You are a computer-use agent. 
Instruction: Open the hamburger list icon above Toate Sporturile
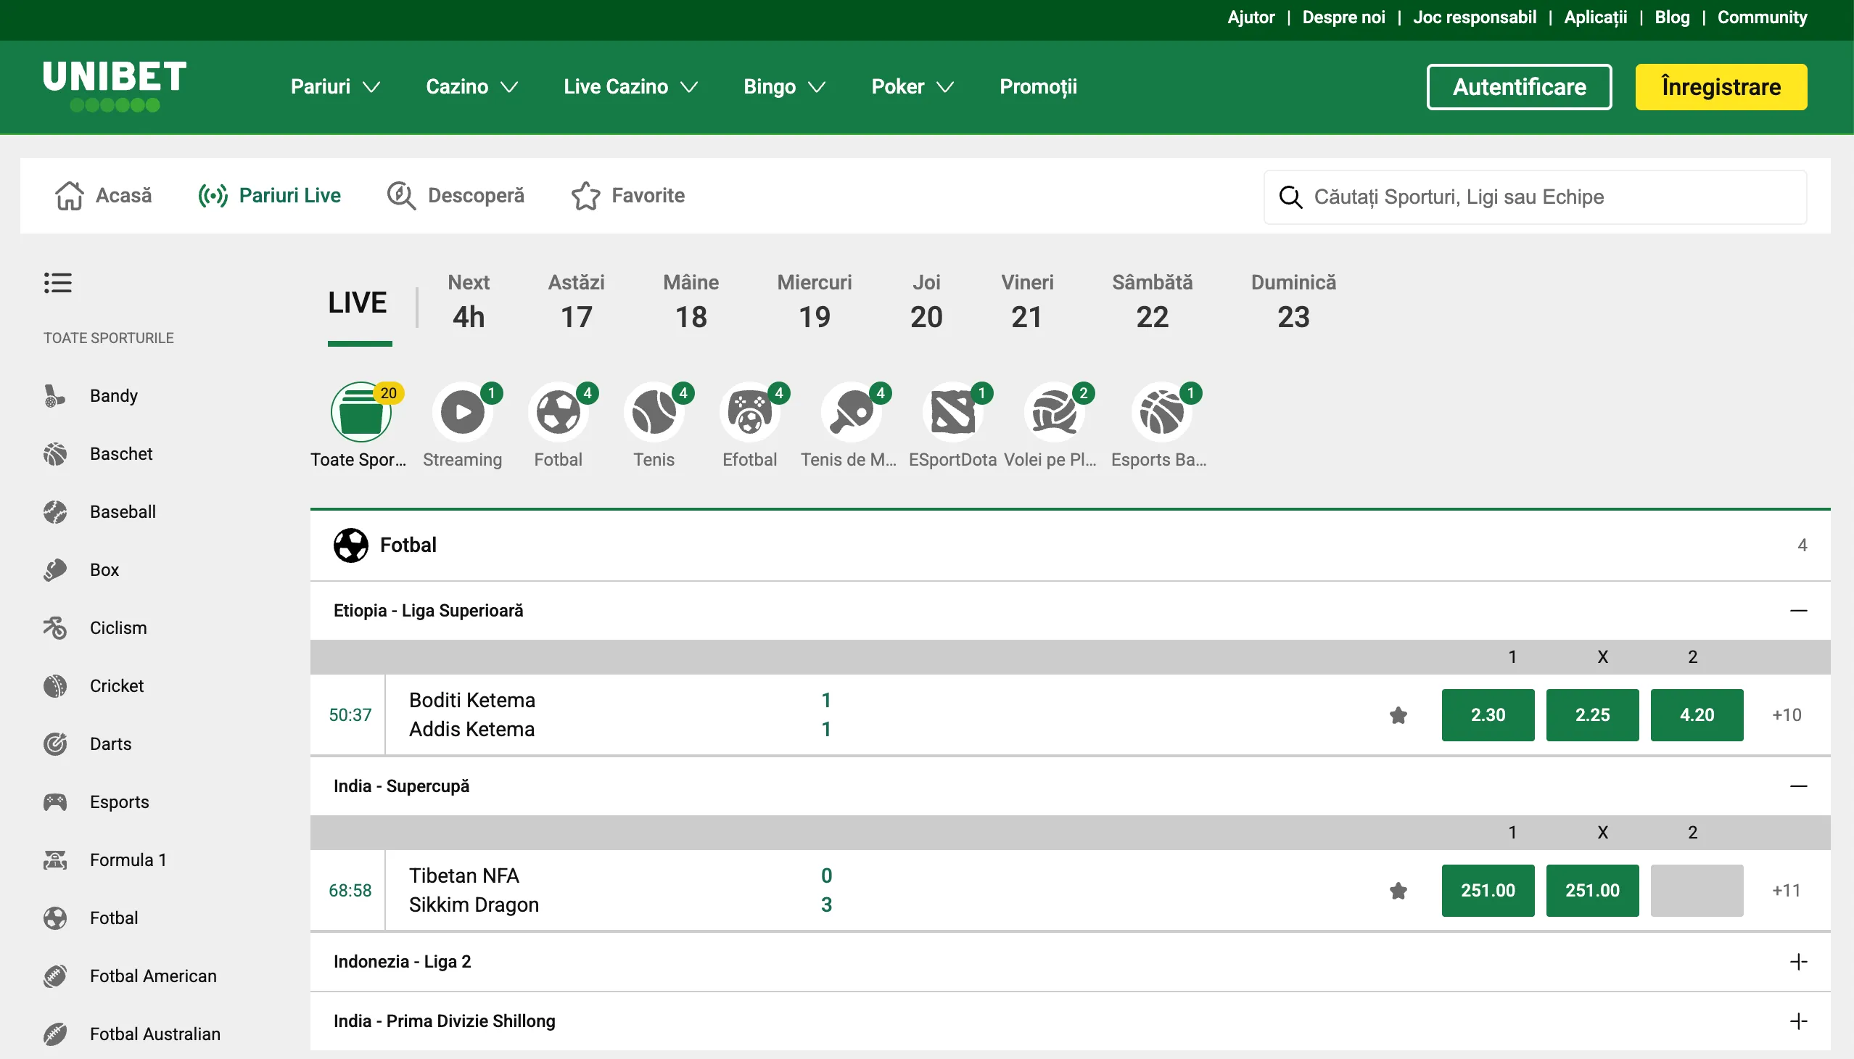coord(58,282)
